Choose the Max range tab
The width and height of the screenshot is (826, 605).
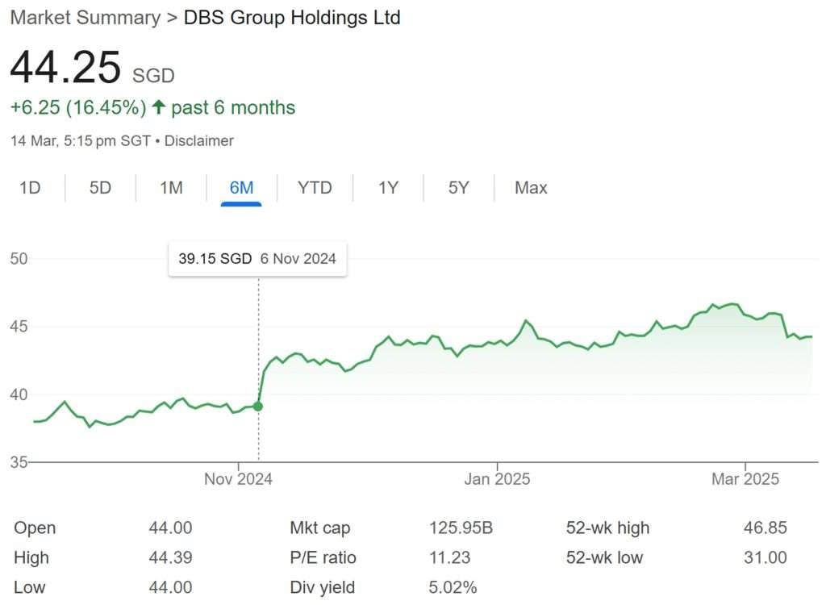[x=531, y=188]
